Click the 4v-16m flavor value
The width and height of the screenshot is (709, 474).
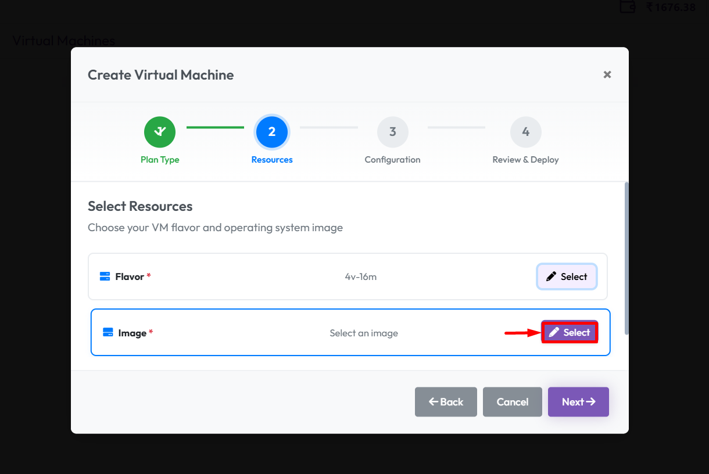tap(360, 277)
